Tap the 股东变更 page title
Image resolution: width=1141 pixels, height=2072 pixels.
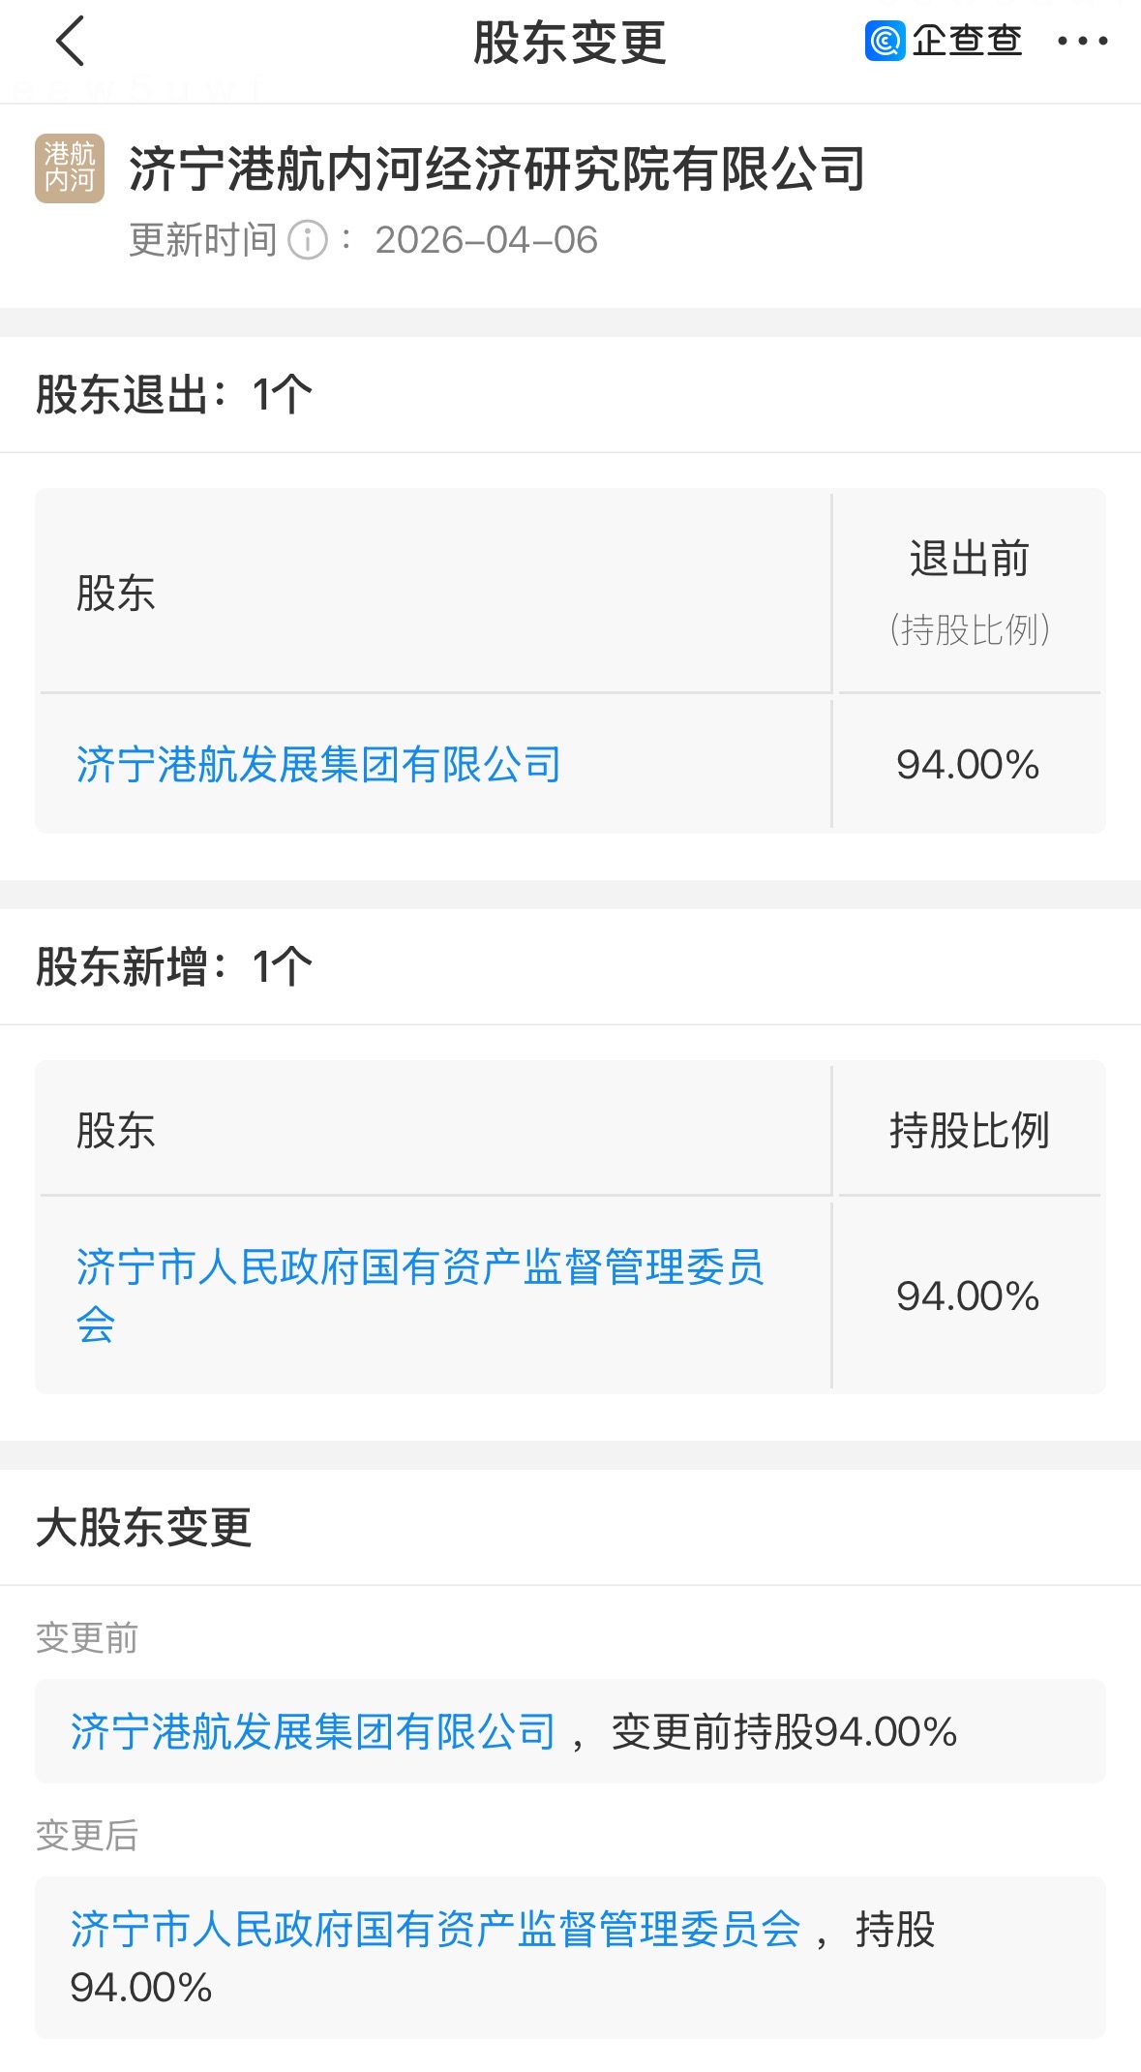coord(570,43)
